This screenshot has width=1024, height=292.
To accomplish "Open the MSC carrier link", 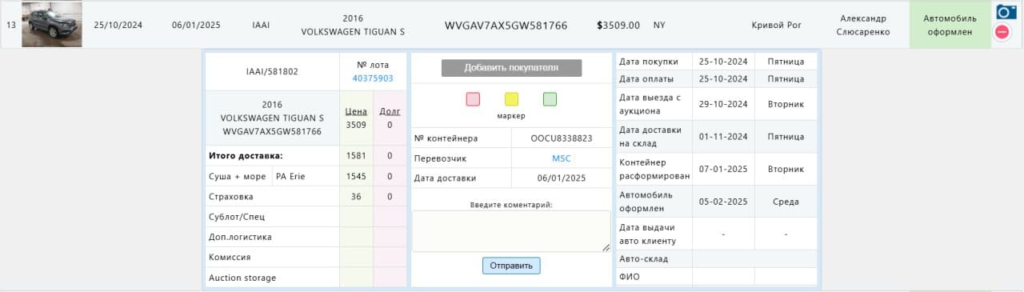I will tap(562, 158).
